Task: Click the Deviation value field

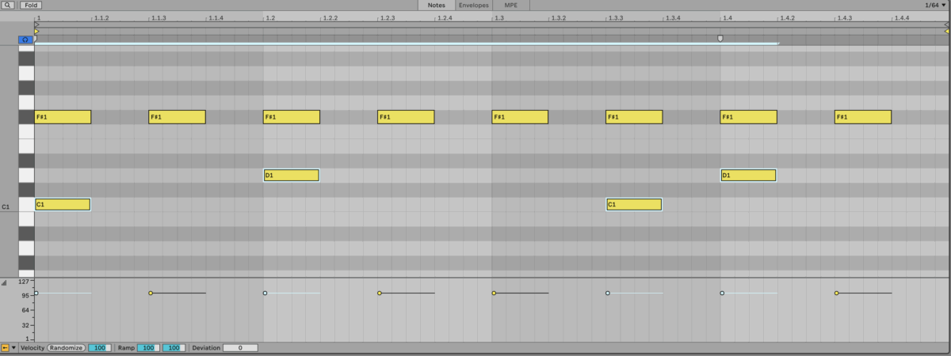Action: (x=240, y=347)
